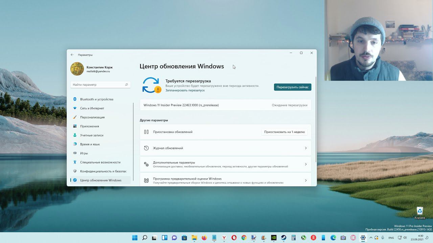Open the Запланировать перезапуск link
The height and width of the screenshot is (243, 433).
click(x=185, y=90)
